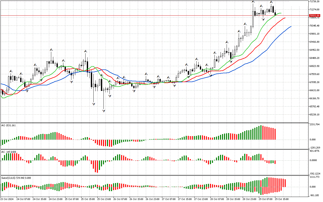Select the Gator scale minimum -981.105
The width and height of the screenshot is (323, 202).
pos(315,195)
